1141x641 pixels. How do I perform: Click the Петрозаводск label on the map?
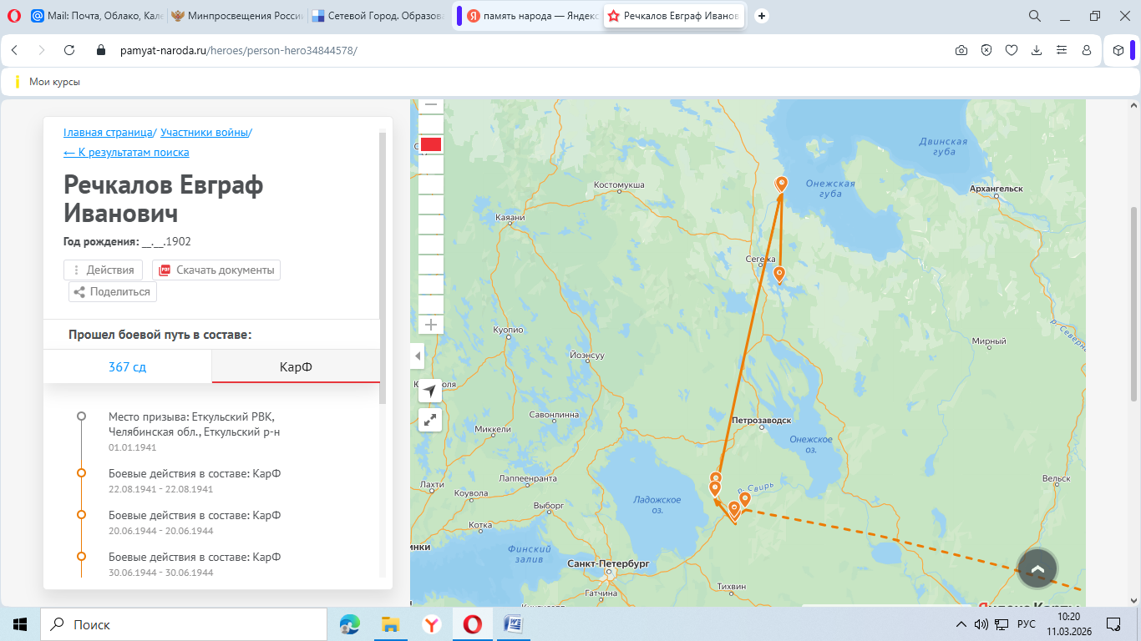coord(761,421)
